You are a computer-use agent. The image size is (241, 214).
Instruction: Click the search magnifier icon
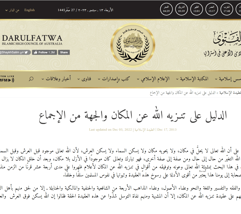tap(31, 79)
